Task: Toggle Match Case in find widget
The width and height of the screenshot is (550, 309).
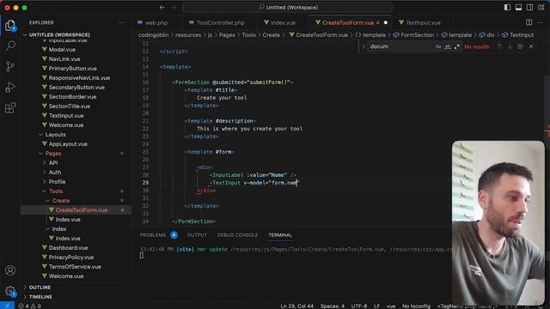Action: (x=437, y=46)
